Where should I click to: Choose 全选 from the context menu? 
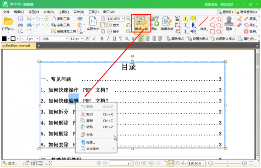pyautogui.click(x=97, y=135)
